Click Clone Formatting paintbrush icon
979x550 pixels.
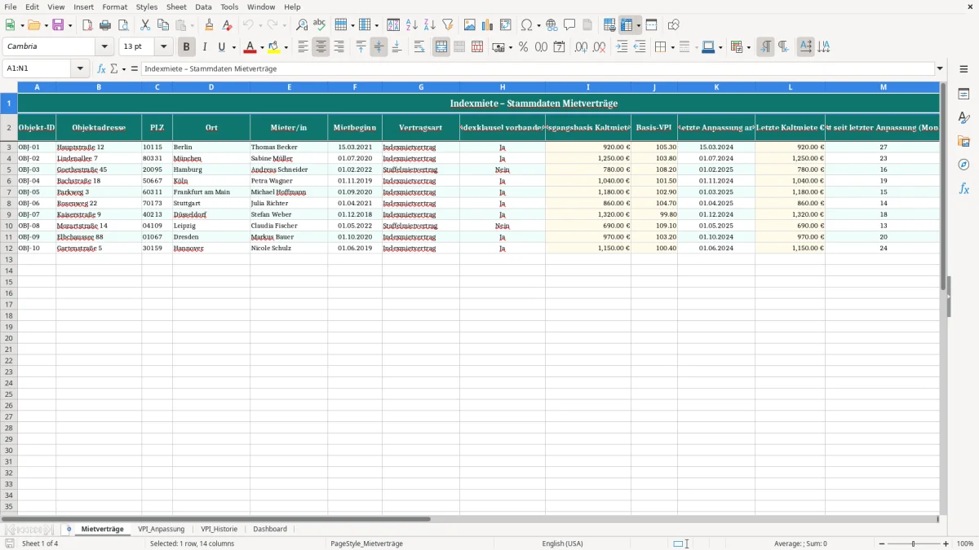pyautogui.click(x=210, y=25)
